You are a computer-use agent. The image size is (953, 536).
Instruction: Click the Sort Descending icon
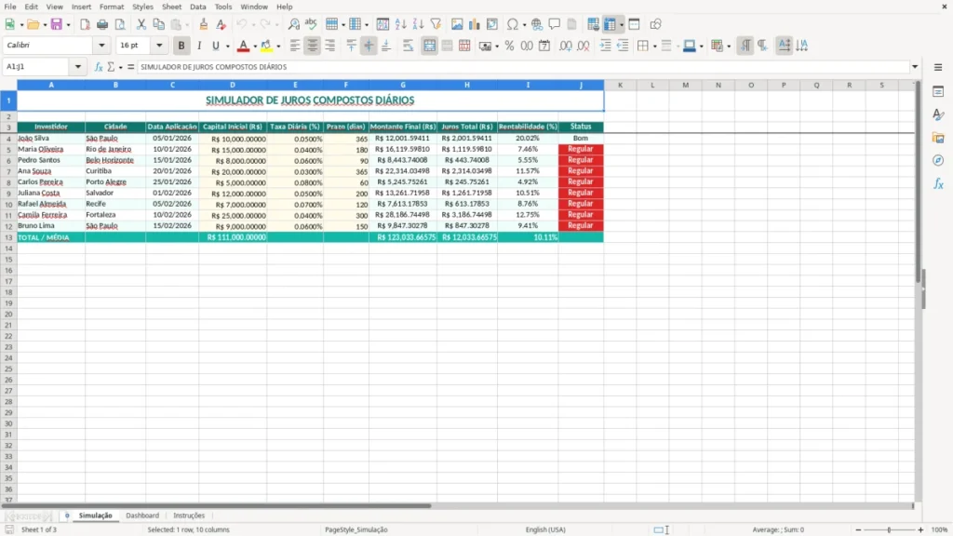418,24
